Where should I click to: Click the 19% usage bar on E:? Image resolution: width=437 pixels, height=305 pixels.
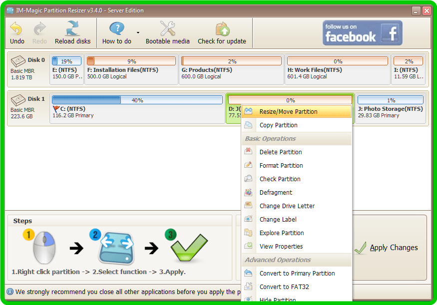(x=66, y=61)
